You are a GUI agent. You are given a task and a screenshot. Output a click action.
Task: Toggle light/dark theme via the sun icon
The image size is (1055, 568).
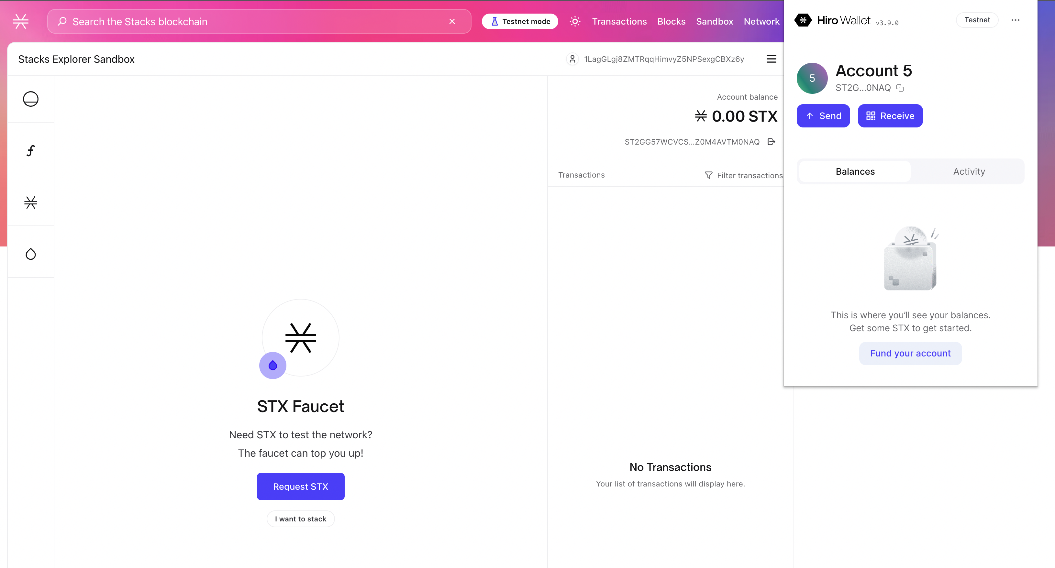pos(575,21)
